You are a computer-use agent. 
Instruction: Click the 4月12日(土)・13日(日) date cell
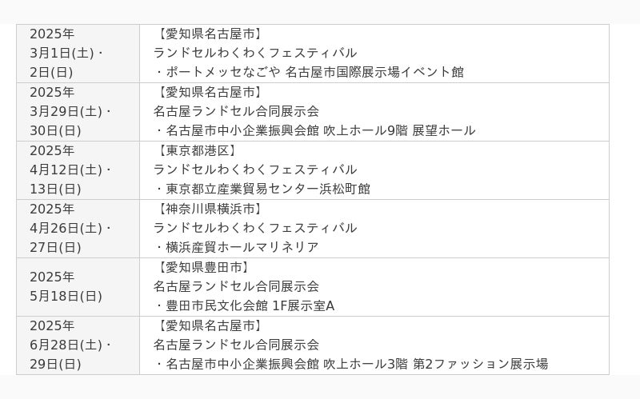(78, 170)
